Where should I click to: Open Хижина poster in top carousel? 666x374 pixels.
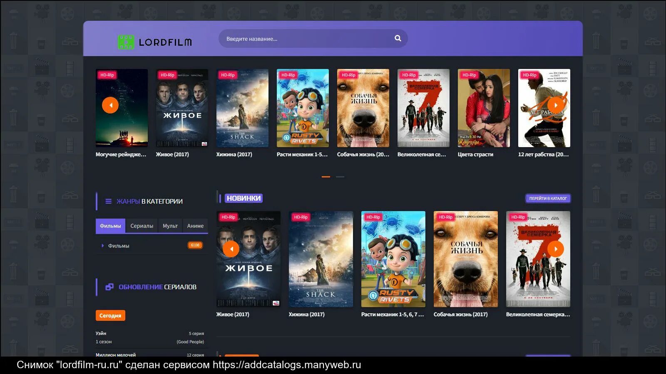[242, 108]
